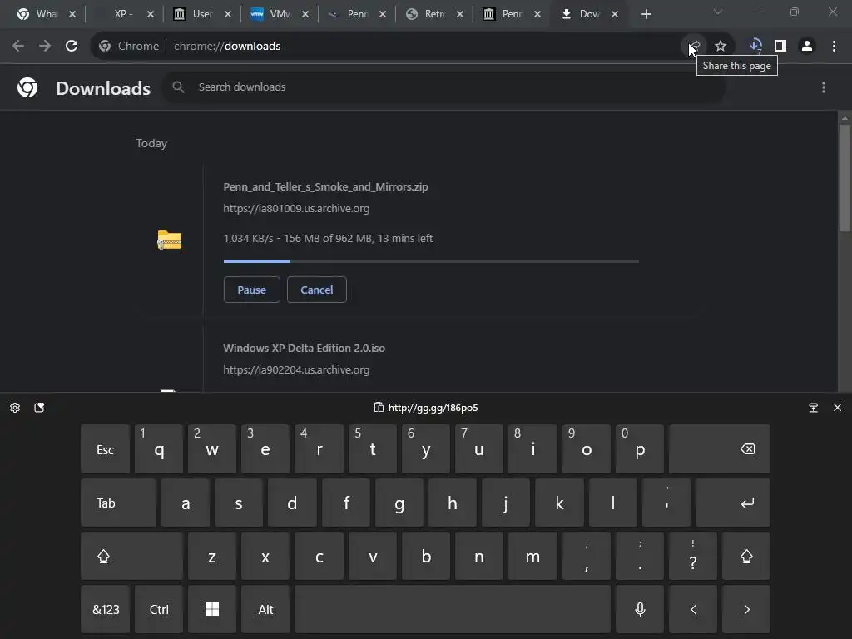852x639 pixels.
Task: Tap the Windows logo key
Action: 212,609
